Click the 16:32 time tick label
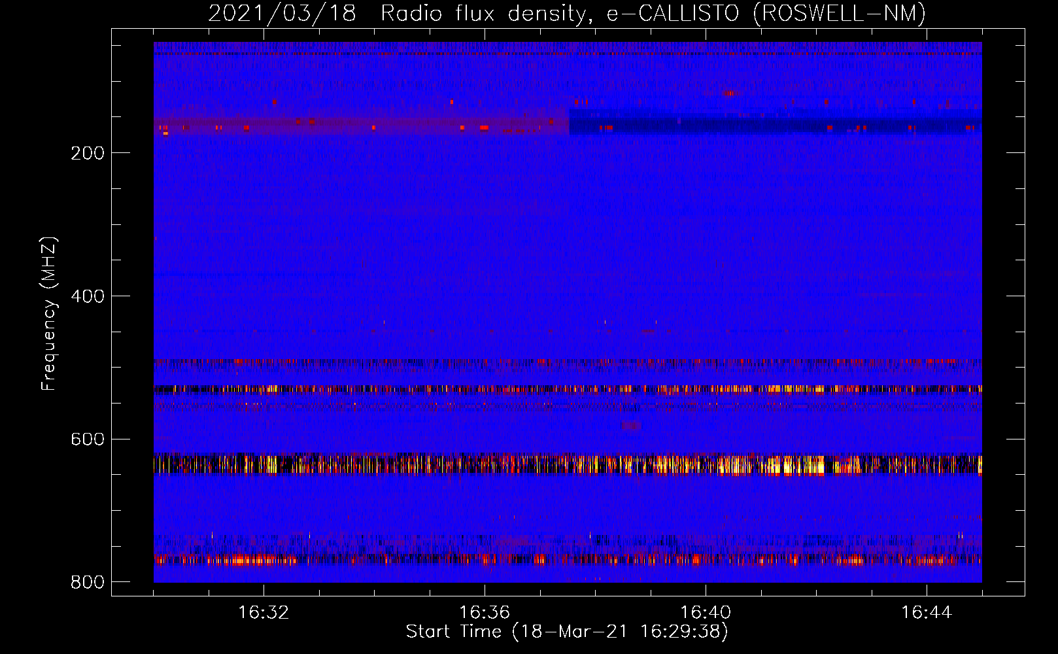The width and height of the screenshot is (1058, 654). click(264, 613)
